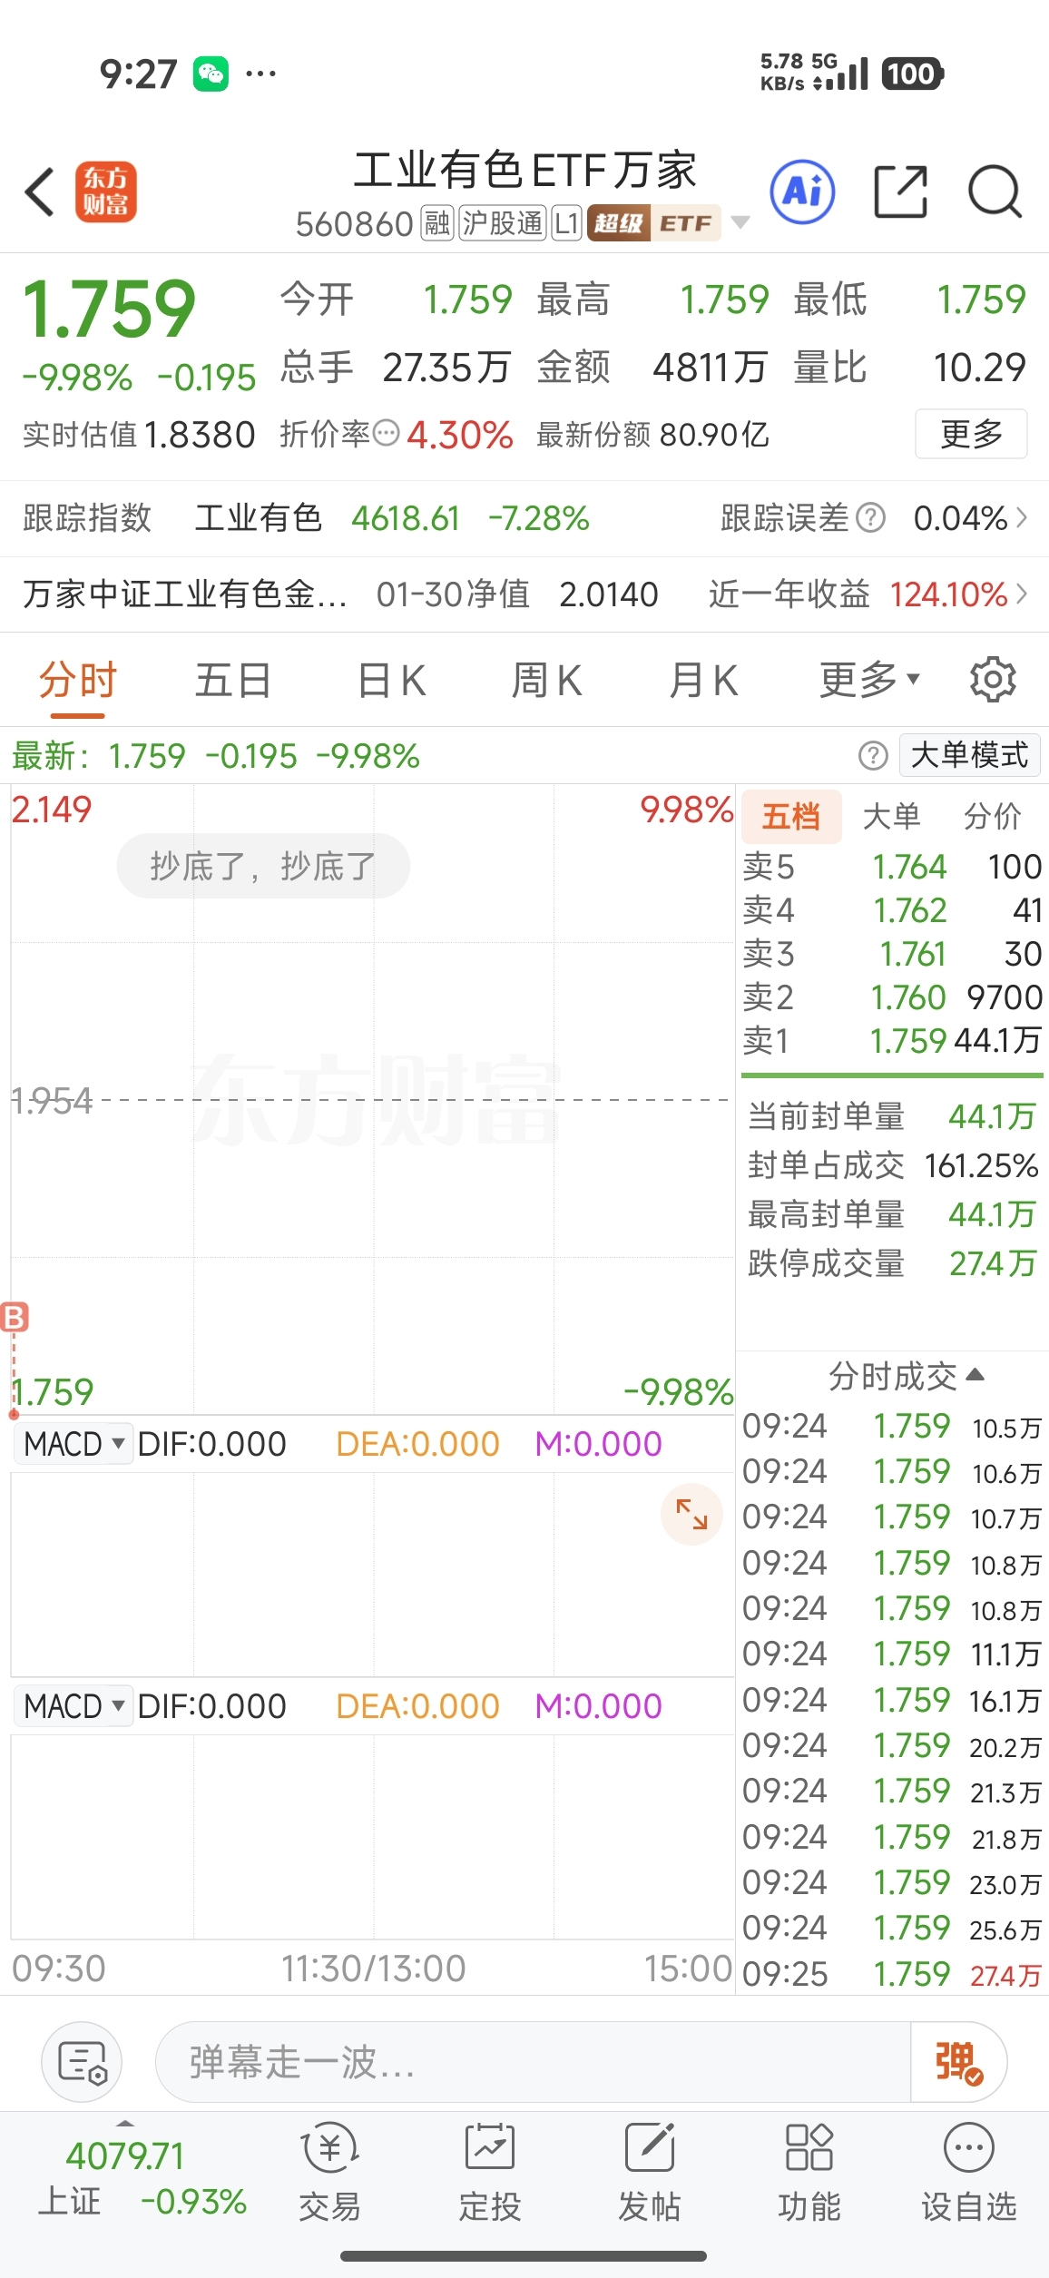Viewport: 1049px width, 2278px height.
Task: Switch to the 日K tab
Action: [391, 680]
